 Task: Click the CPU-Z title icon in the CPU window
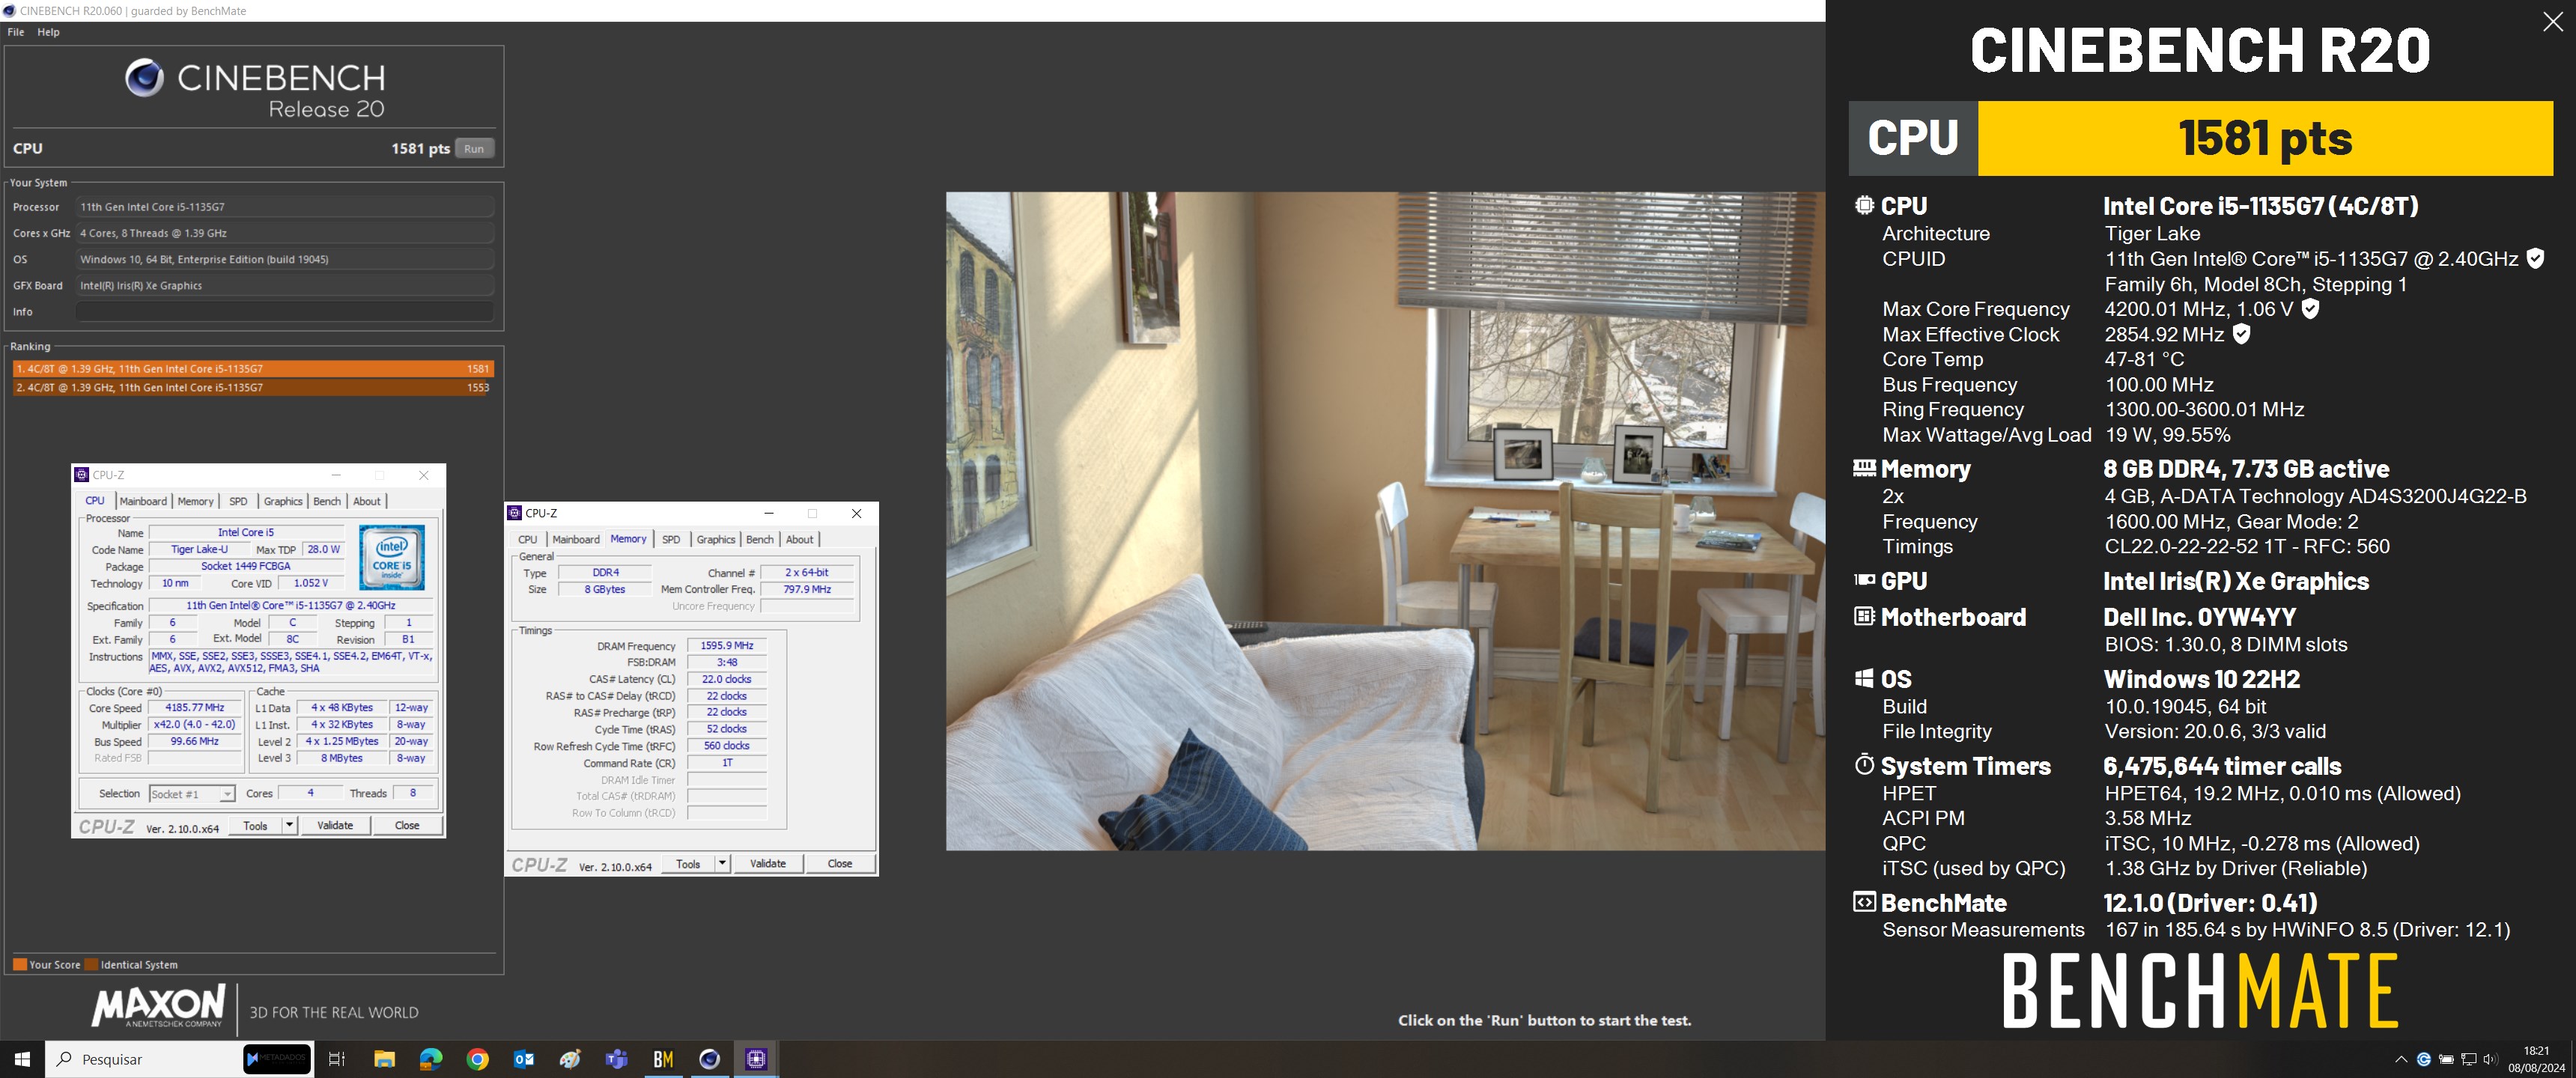[x=82, y=475]
